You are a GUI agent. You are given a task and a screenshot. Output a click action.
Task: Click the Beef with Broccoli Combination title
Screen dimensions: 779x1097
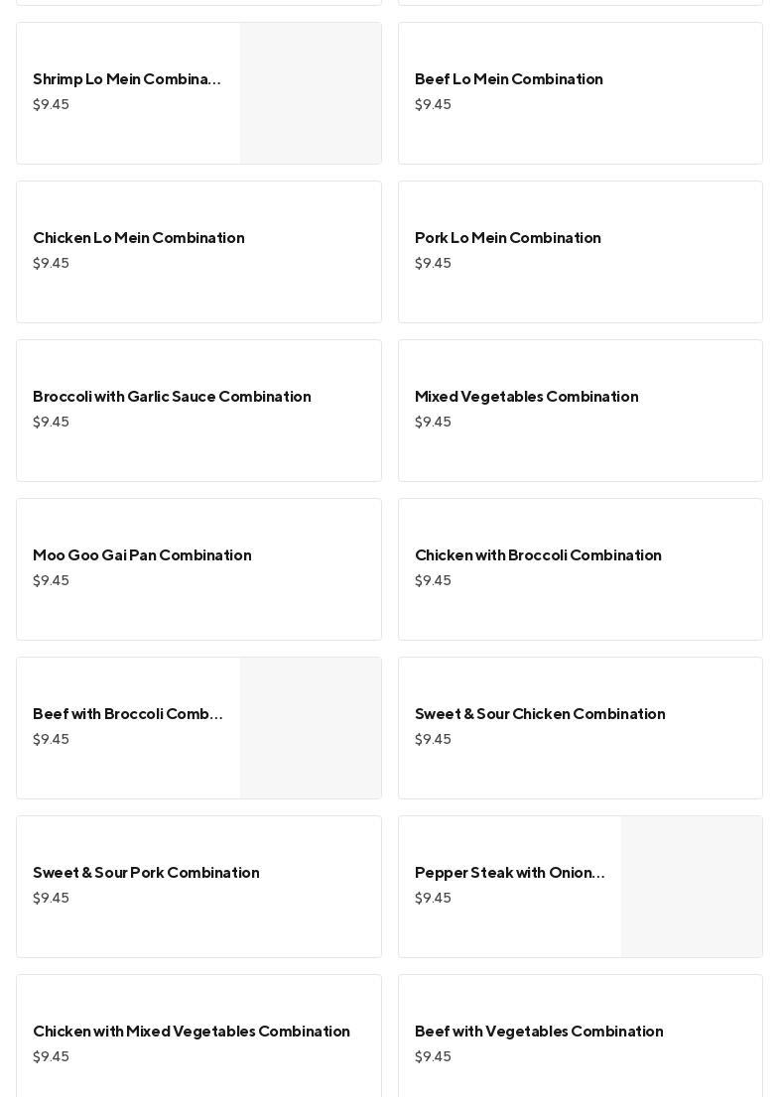tap(127, 714)
